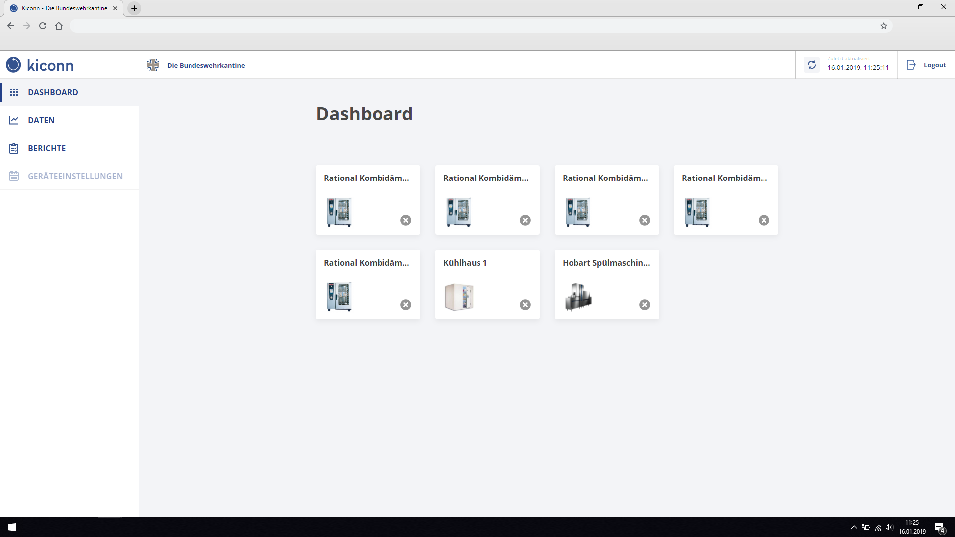Click oven thumbnail on third top-row Rational card
The width and height of the screenshot is (955, 537).
578,212
